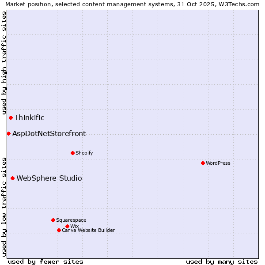The width and height of the screenshot is (265, 265).
Task: Pick the Squarespace red diamond marker
Action: (x=53, y=220)
